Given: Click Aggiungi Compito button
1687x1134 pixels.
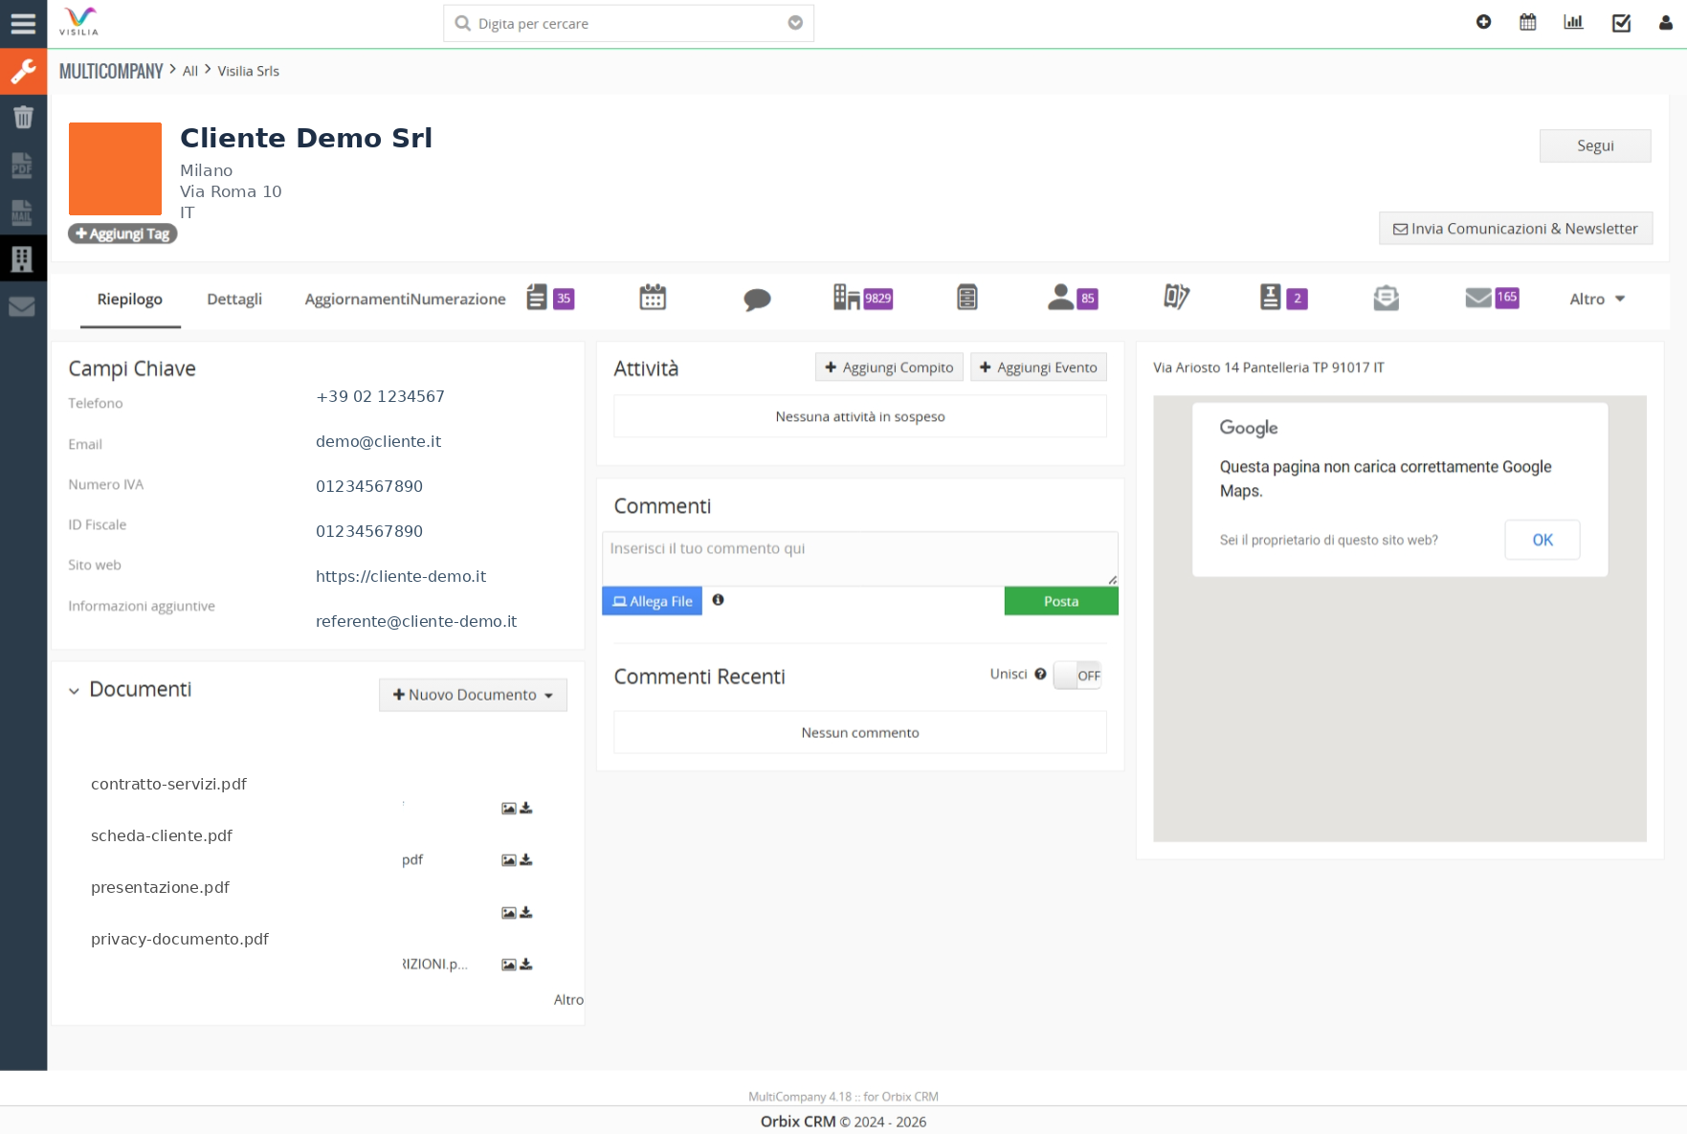Looking at the screenshot, I should [x=889, y=367].
